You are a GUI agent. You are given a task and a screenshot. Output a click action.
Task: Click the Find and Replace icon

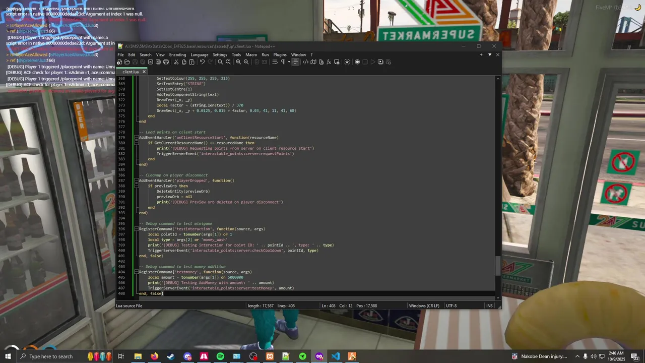click(x=228, y=62)
